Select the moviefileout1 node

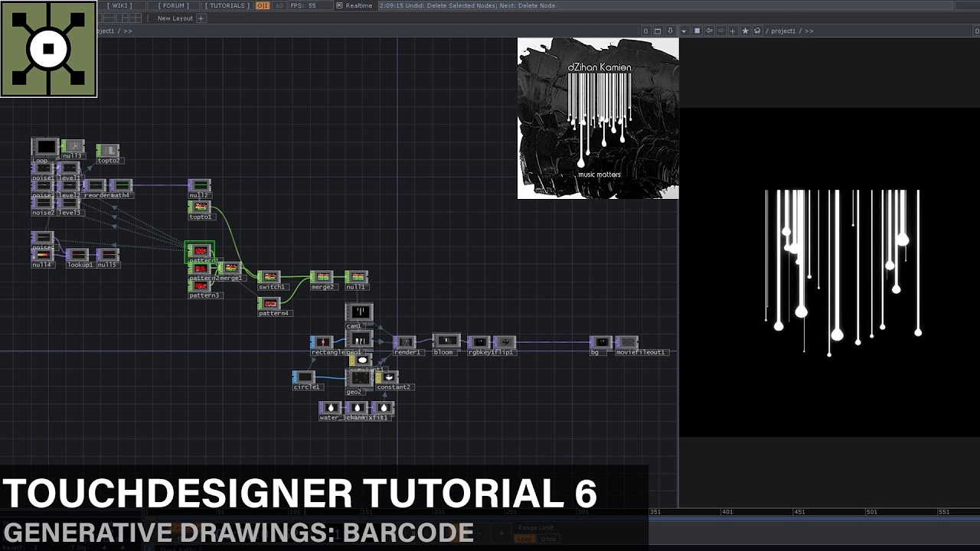[626, 343]
